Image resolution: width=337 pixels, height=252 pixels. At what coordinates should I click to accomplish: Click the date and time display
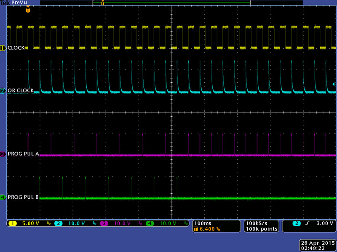point(316,245)
